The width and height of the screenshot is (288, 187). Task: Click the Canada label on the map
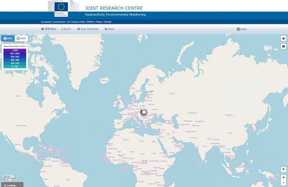(18, 96)
